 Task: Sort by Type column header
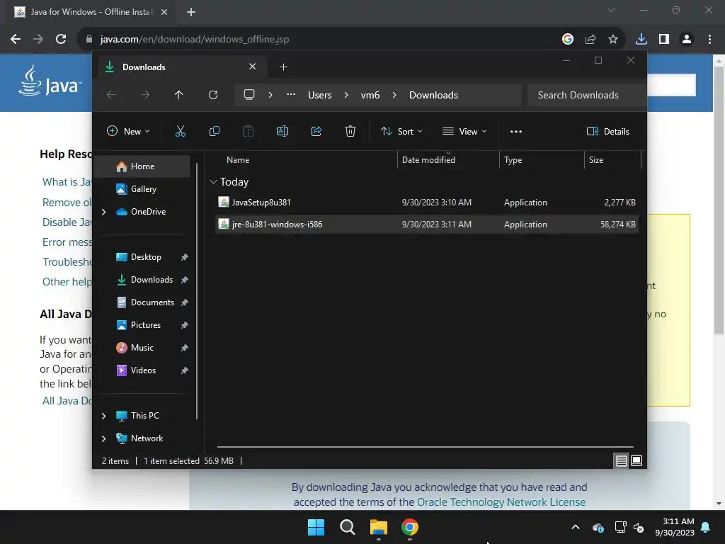point(542,159)
